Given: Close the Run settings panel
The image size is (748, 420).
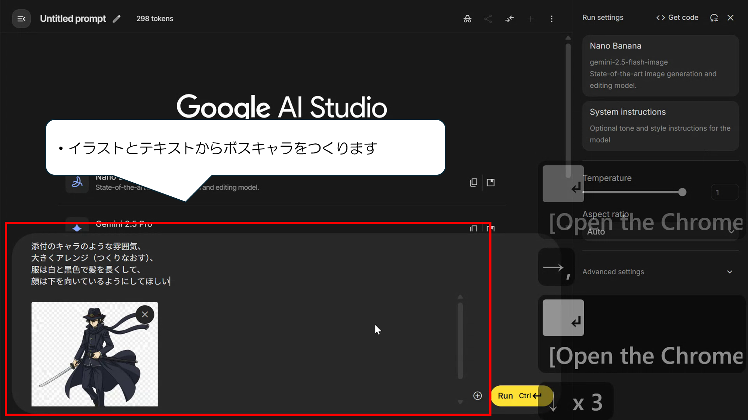Looking at the screenshot, I should tap(730, 18).
